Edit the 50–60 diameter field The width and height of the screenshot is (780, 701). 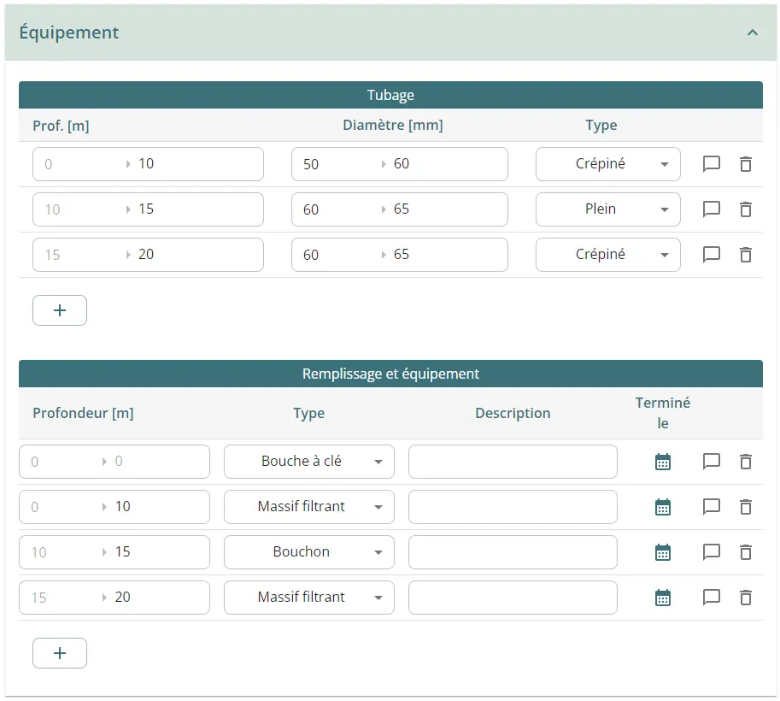(444, 164)
